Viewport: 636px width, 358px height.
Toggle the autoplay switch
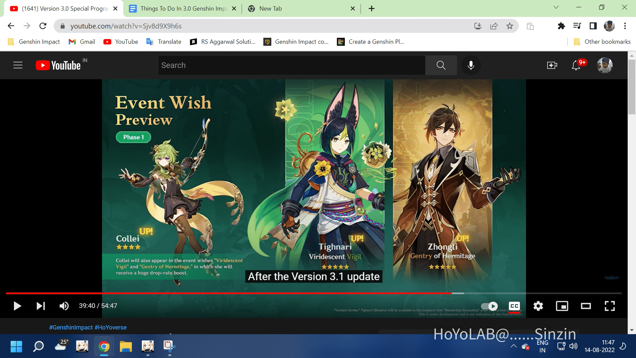coord(489,306)
